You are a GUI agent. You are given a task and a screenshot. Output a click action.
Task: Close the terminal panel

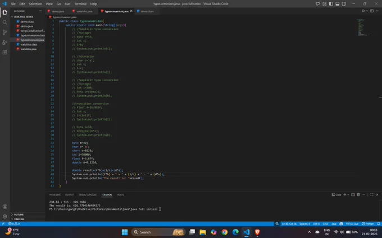[x=377, y=195]
